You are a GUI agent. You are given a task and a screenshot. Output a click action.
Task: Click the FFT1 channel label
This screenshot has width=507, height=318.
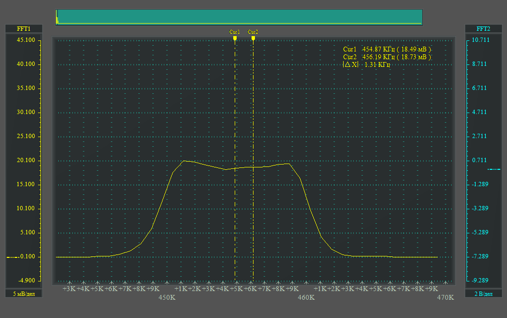coord(24,29)
